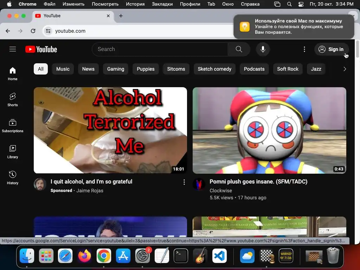The image size is (360, 270).
Task: Click the Mac tips notification banner
Action: click(x=294, y=27)
